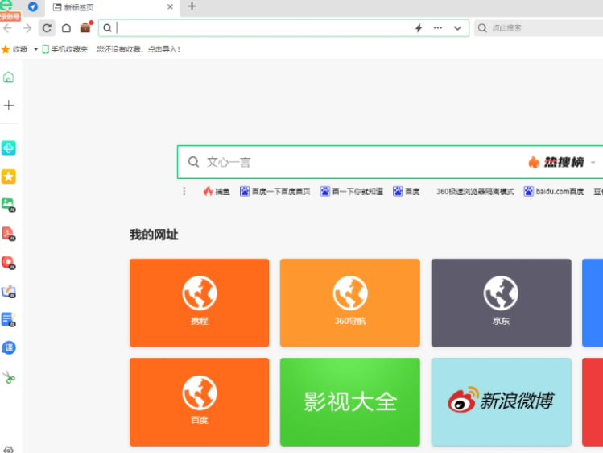
Task: Open a new tab with plus button
Action: click(x=192, y=6)
